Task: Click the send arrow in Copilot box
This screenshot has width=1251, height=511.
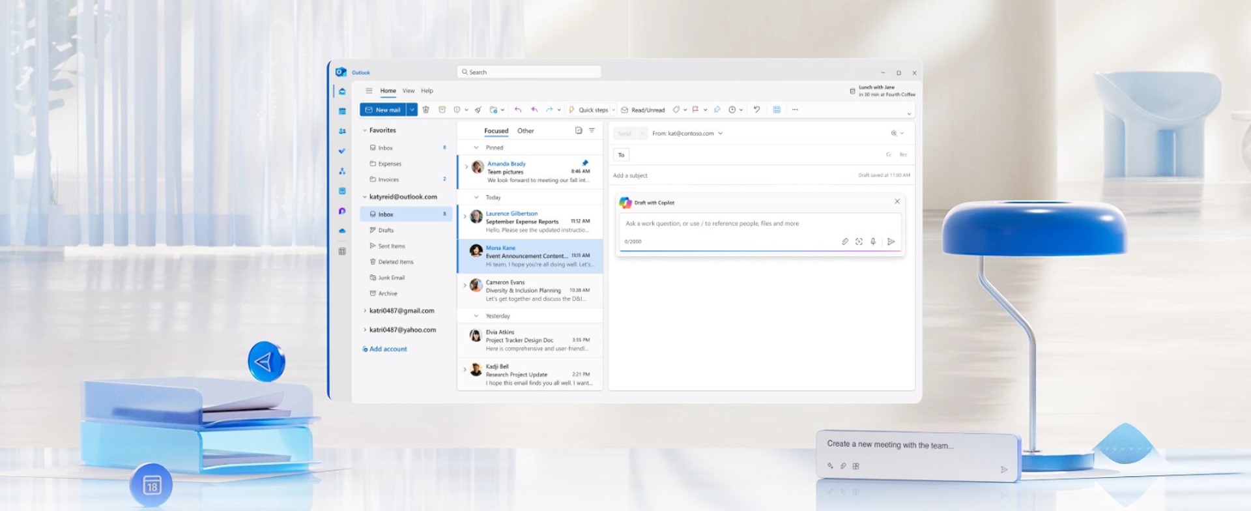Action: [x=891, y=242]
